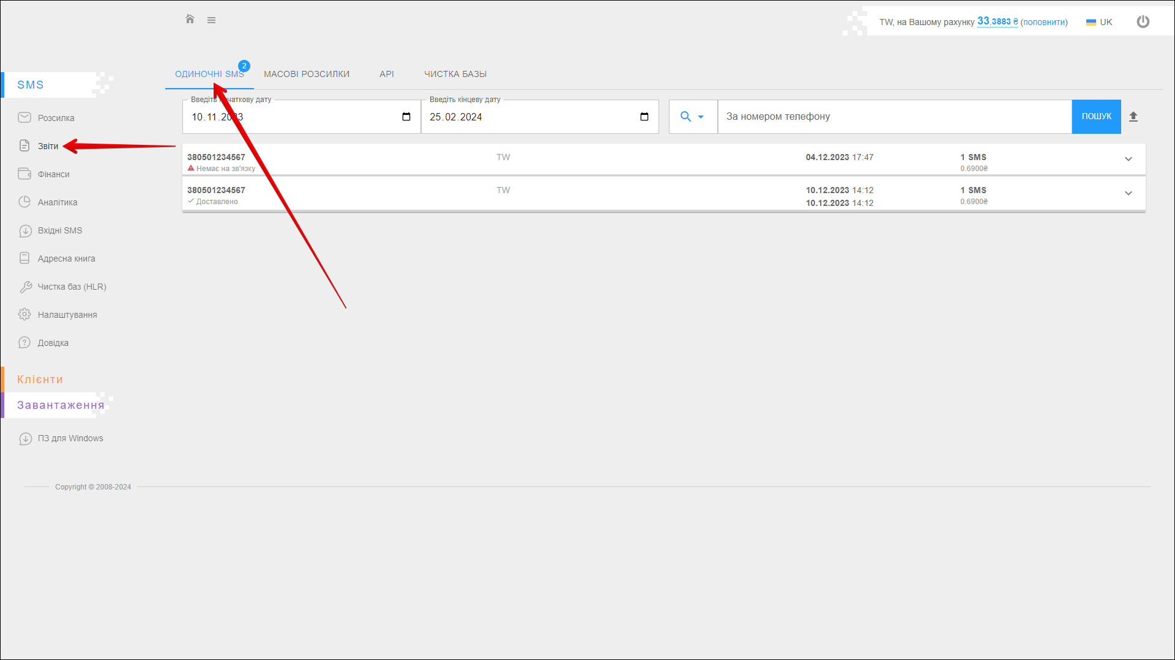Open calendar picker for end date
Screen dimensions: 1175x660
click(x=644, y=117)
